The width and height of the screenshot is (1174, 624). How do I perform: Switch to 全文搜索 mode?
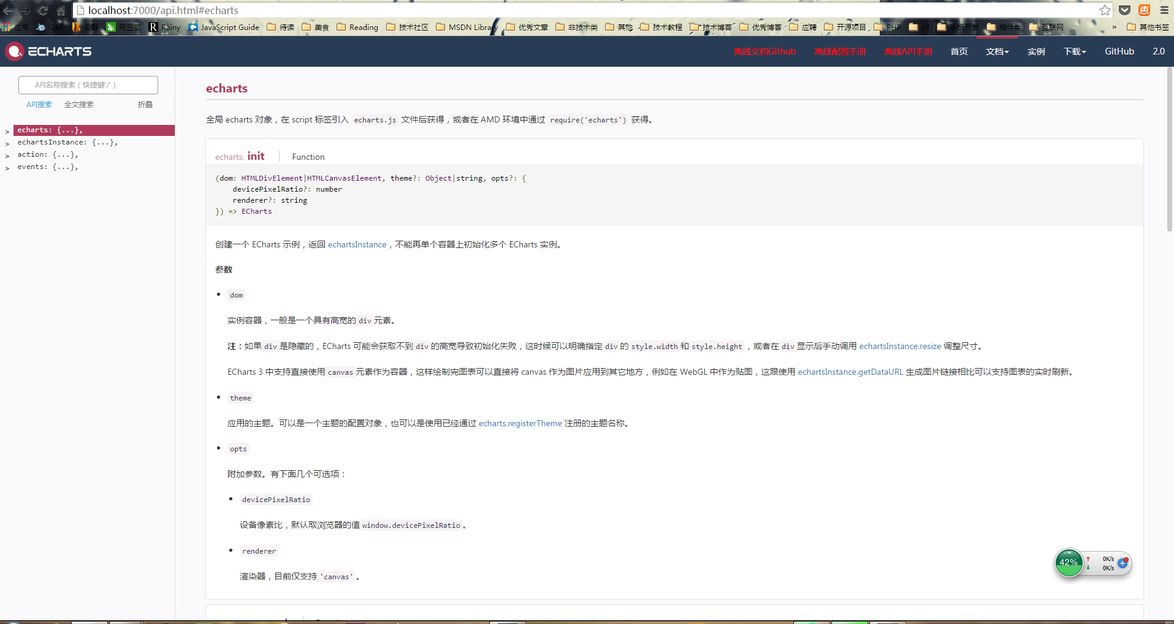[x=79, y=105]
